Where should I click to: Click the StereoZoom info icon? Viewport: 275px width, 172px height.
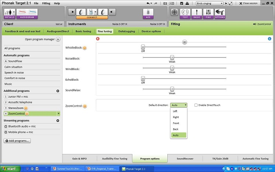[x=26, y=108]
